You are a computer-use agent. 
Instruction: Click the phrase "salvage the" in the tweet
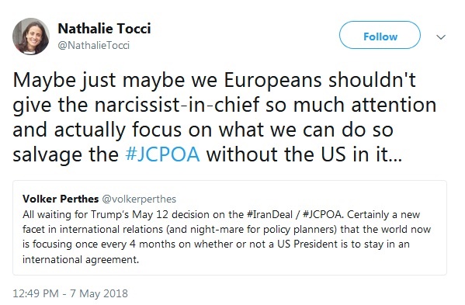tap(65, 154)
